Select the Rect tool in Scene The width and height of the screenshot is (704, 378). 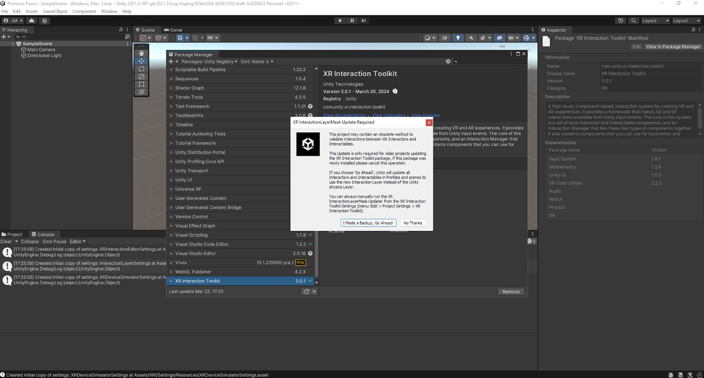click(141, 84)
